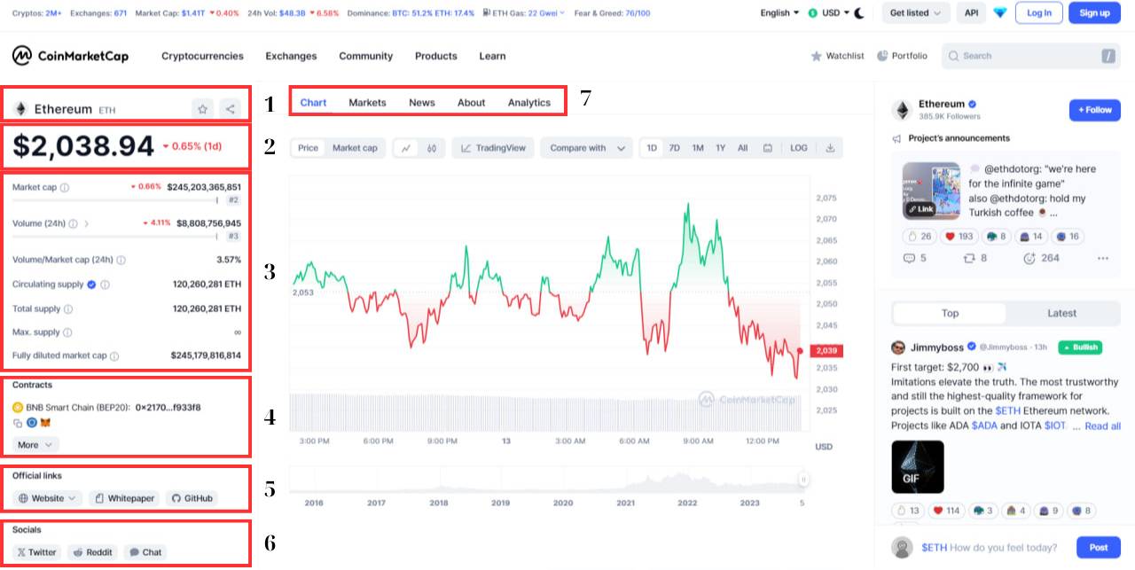This screenshot has width=1135, height=570.
Task: Grab the chart range slider handle
Action: pos(803,480)
